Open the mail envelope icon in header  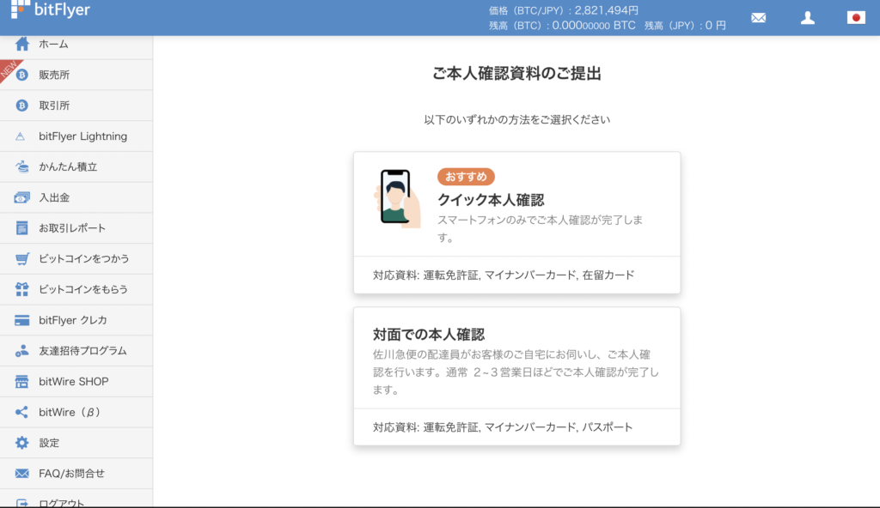pyautogui.click(x=758, y=16)
